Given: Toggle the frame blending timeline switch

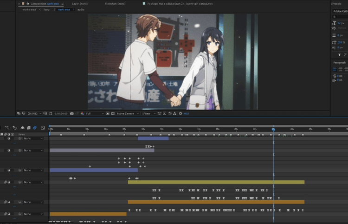Looking at the screenshot, I should tap(29, 128).
